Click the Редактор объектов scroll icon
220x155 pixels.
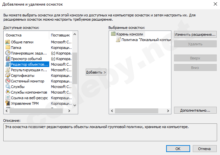click(8, 64)
